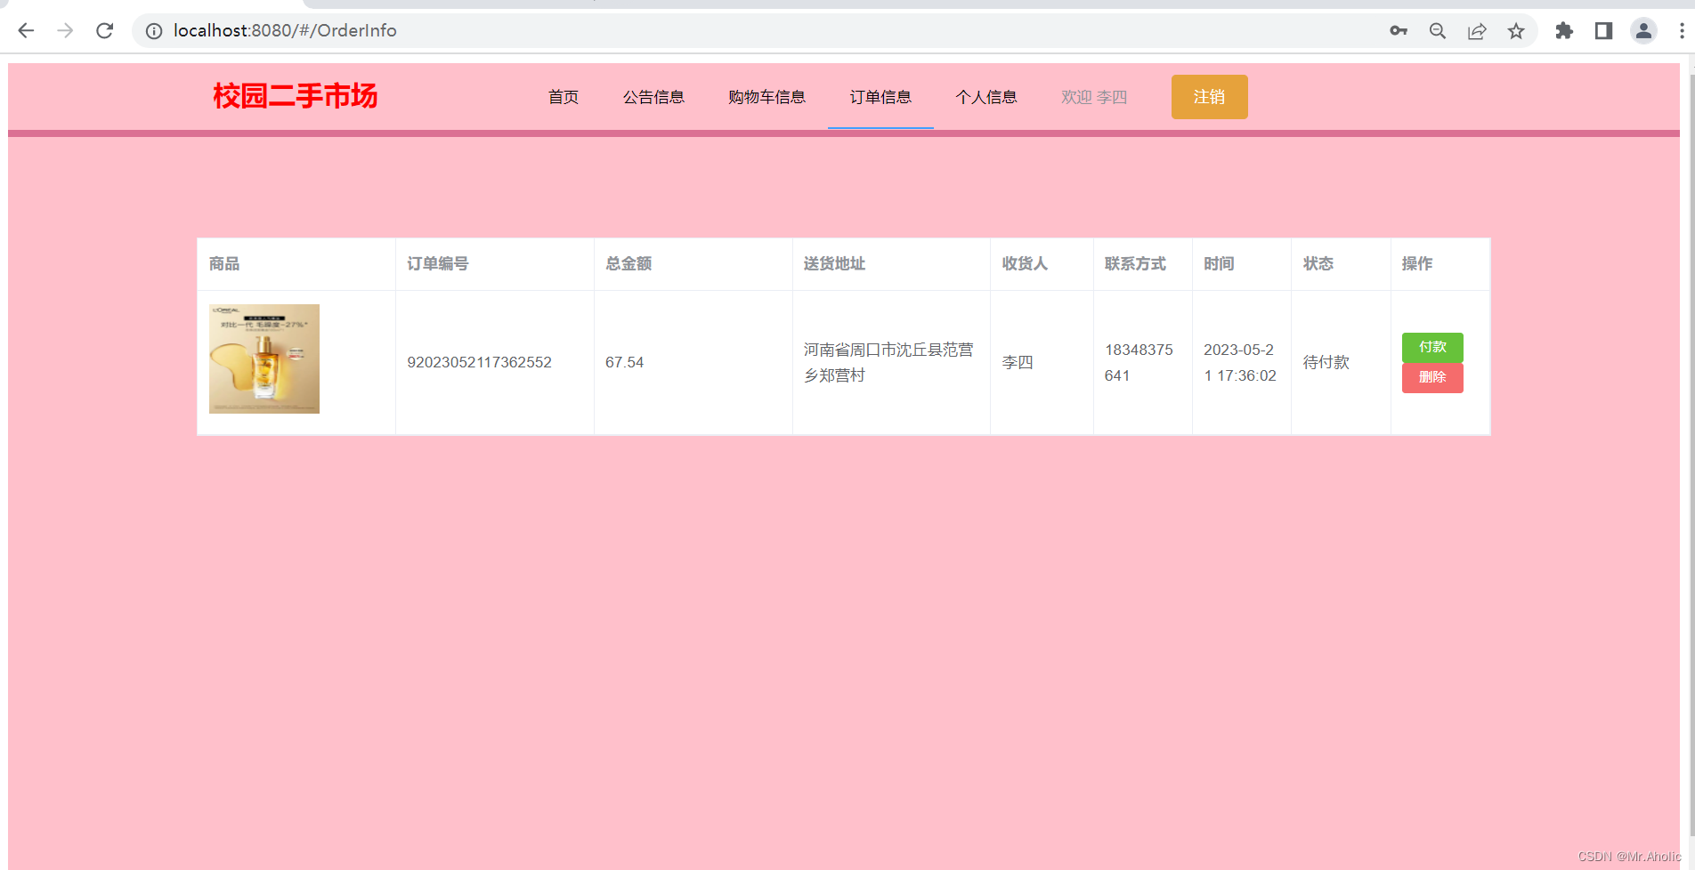Open the 个人信息 menu item
1695x870 pixels.
tap(986, 97)
